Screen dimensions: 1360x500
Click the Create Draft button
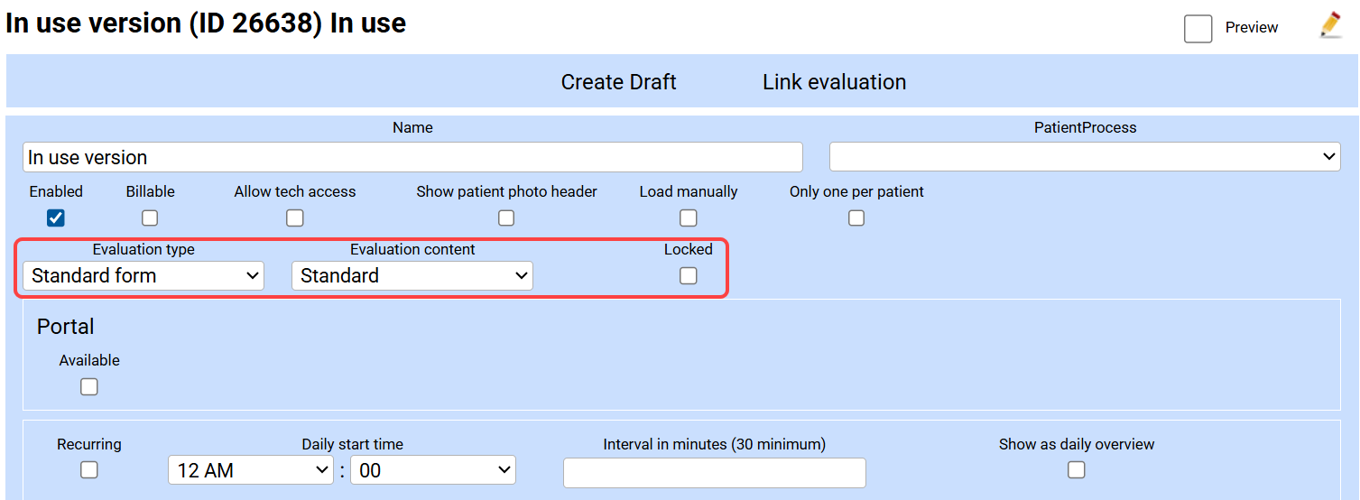(618, 82)
